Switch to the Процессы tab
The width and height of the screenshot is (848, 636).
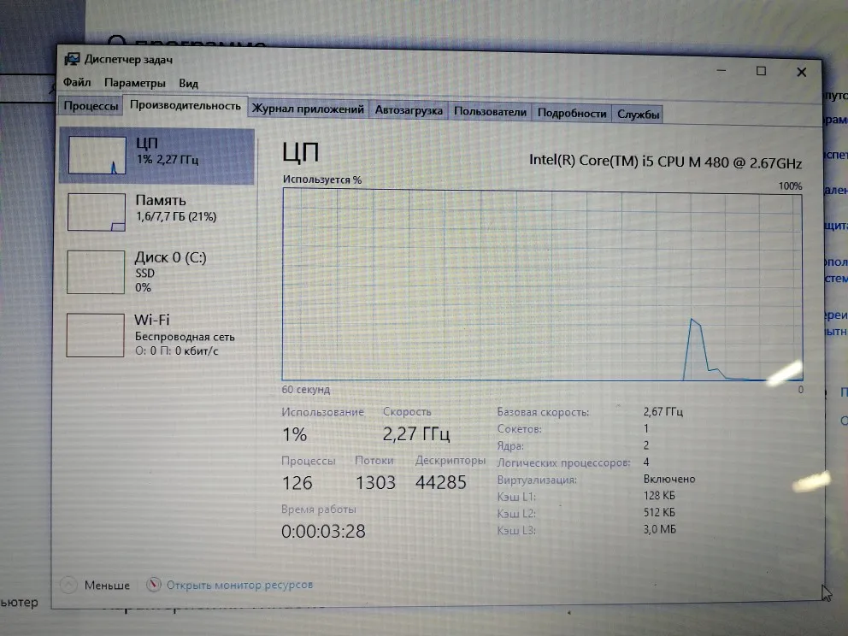(91, 106)
